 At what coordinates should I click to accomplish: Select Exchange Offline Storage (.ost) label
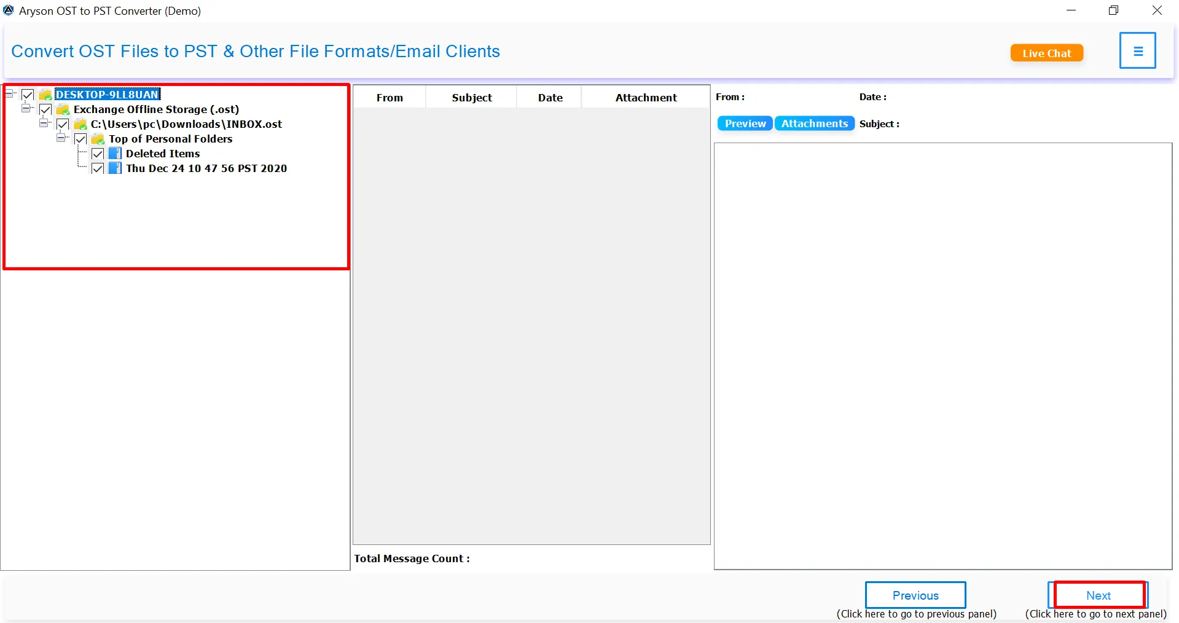[x=156, y=109]
